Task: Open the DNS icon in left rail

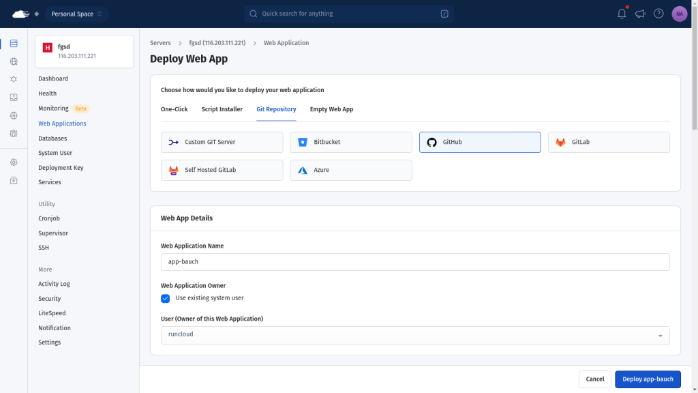Action: (14, 115)
